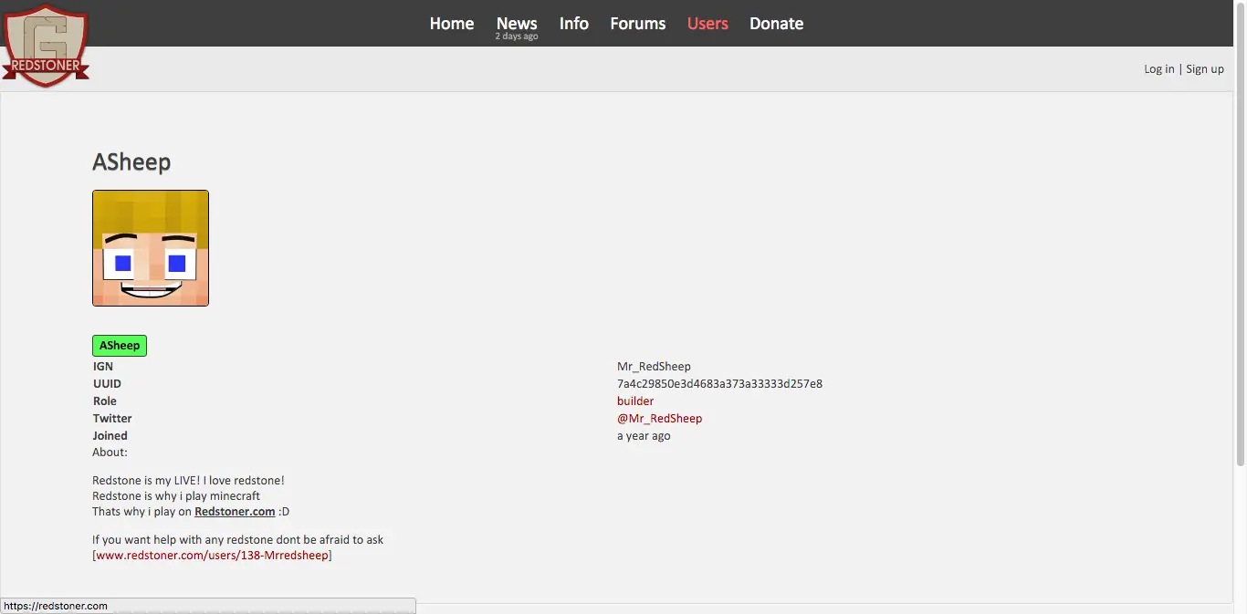Open the users/138-Mrredsheep profile link
The image size is (1247, 614).
point(212,556)
